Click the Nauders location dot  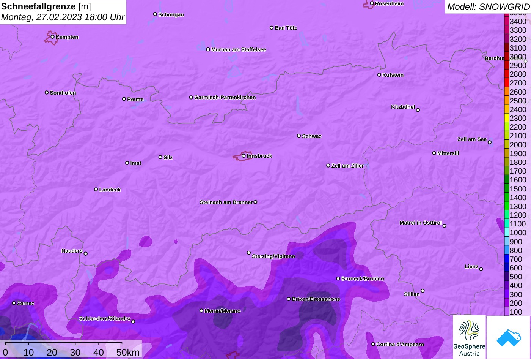coord(86,254)
